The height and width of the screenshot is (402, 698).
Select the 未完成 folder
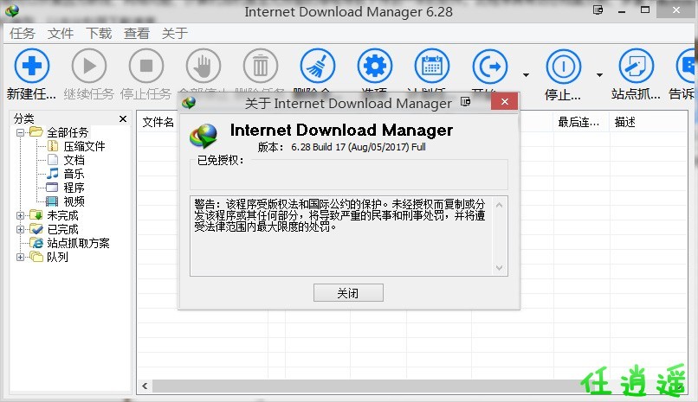point(62,215)
